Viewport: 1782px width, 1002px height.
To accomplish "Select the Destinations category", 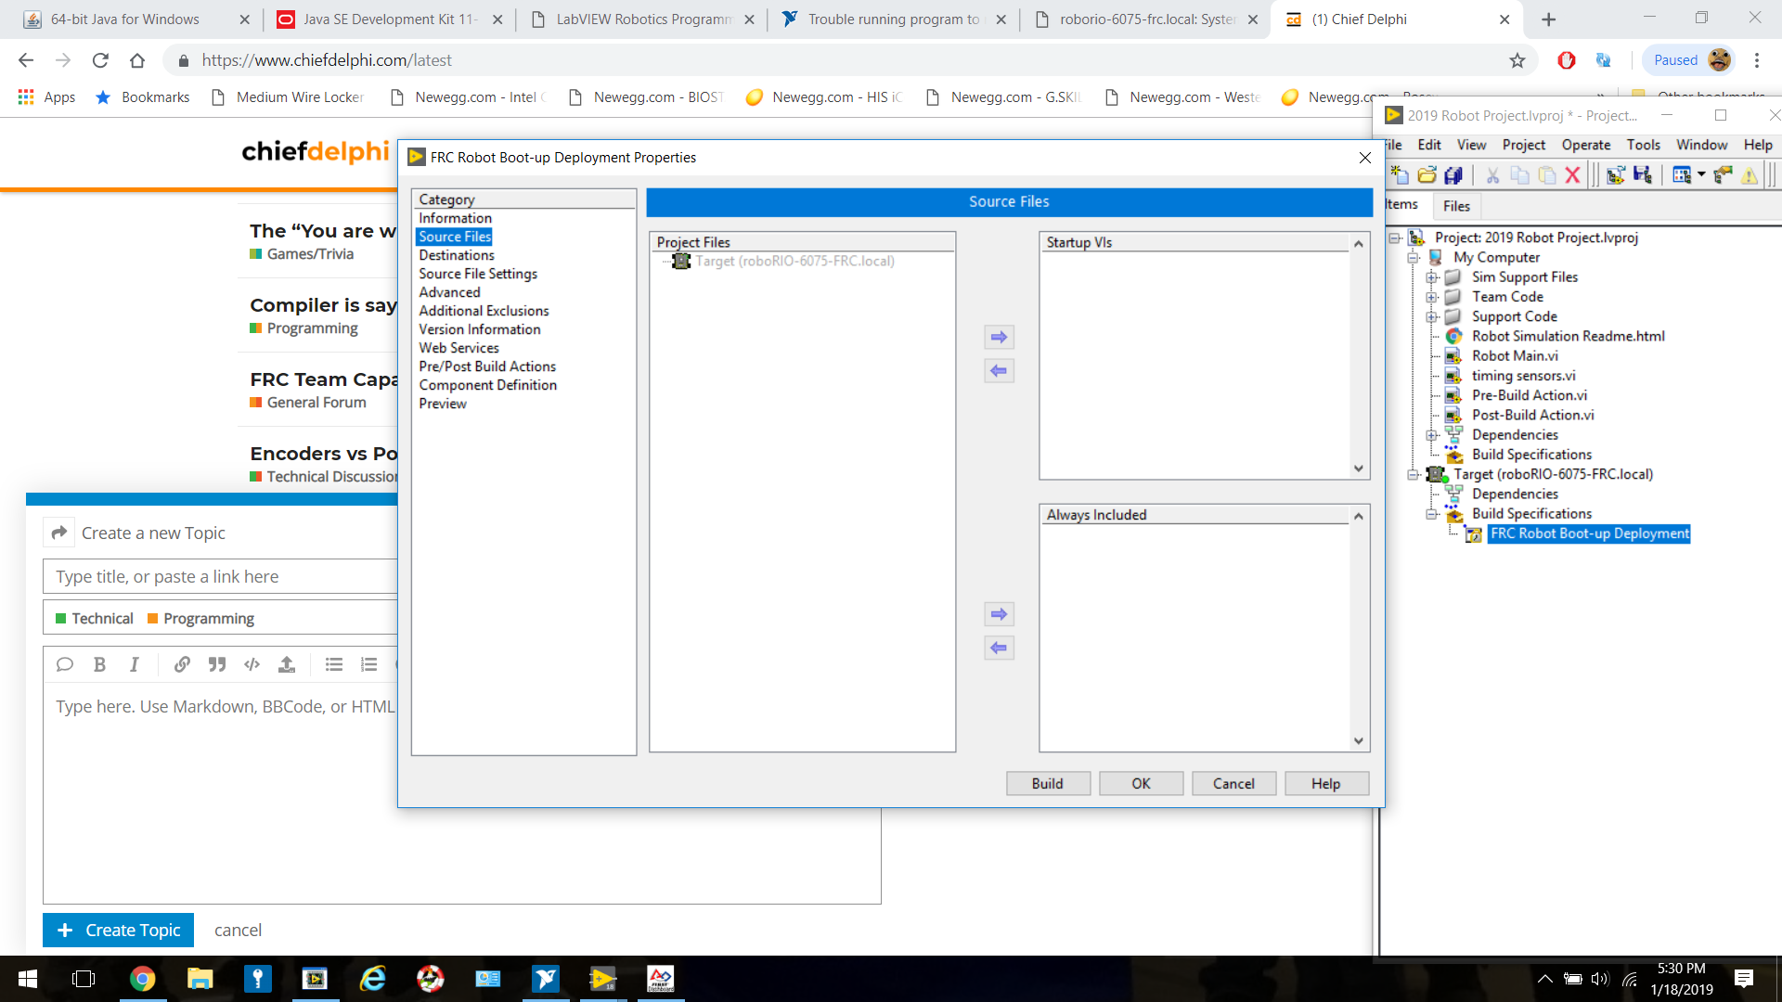I will [x=456, y=255].
